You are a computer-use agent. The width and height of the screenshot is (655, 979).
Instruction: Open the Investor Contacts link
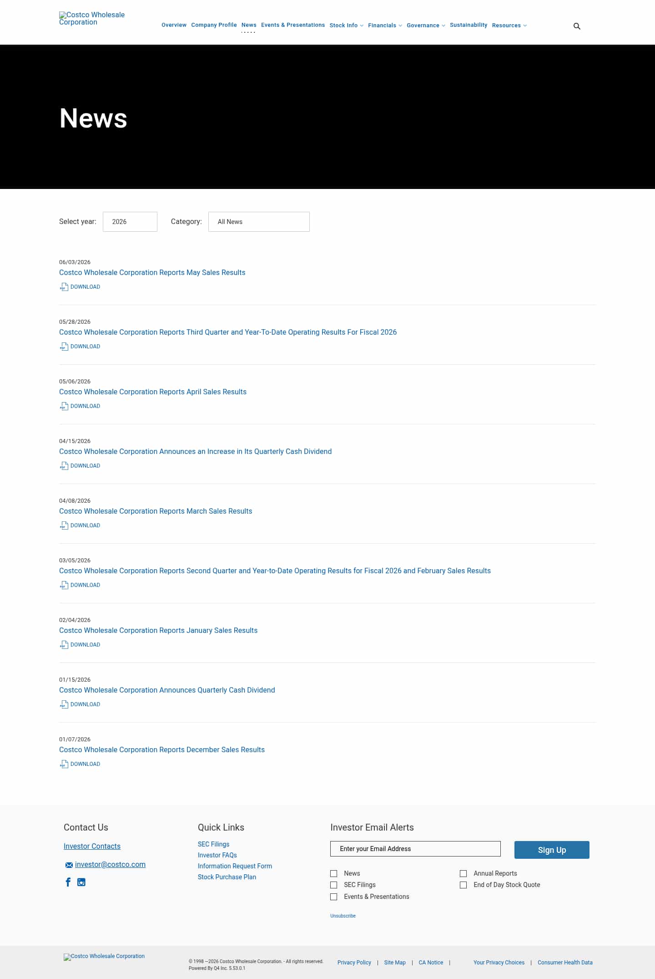pos(92,846)
